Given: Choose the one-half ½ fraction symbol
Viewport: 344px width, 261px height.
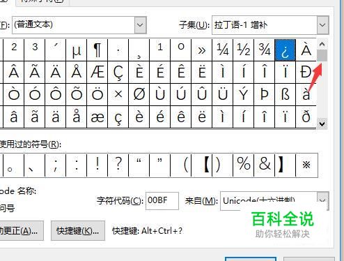Looking at the screenshot, I should (x=244, y=50).
